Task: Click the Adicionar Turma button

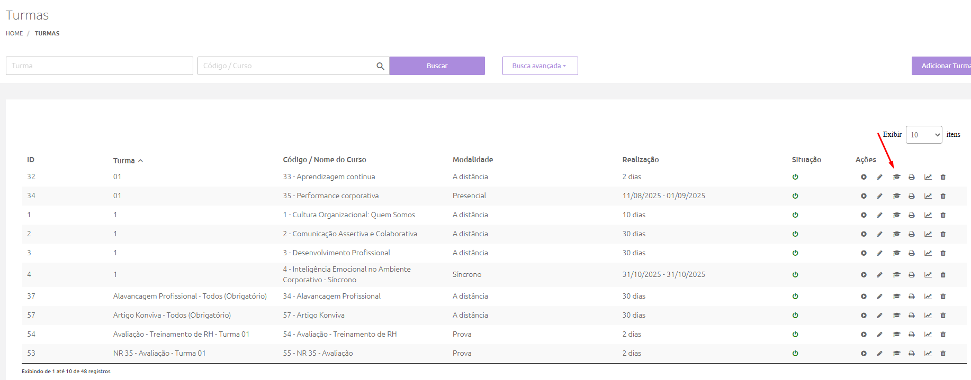Action: click(x=942, y=66)
